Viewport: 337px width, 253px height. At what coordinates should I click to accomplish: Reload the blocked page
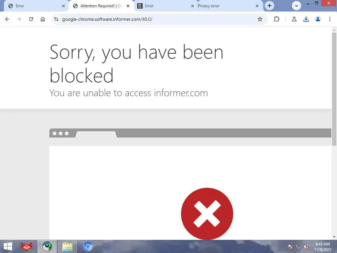(31, 19)
